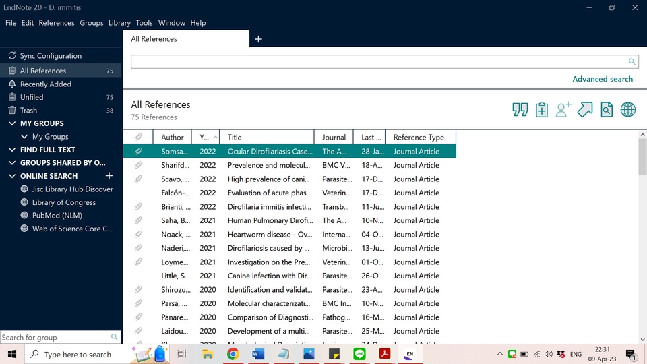Click the Add New Reference clipboard icon

tap(542, 110)
